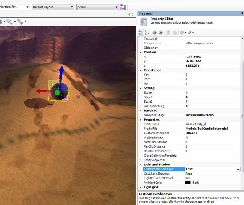
Task: Click the property grid scroll-down arrow
Action: [x=242, y=188]
